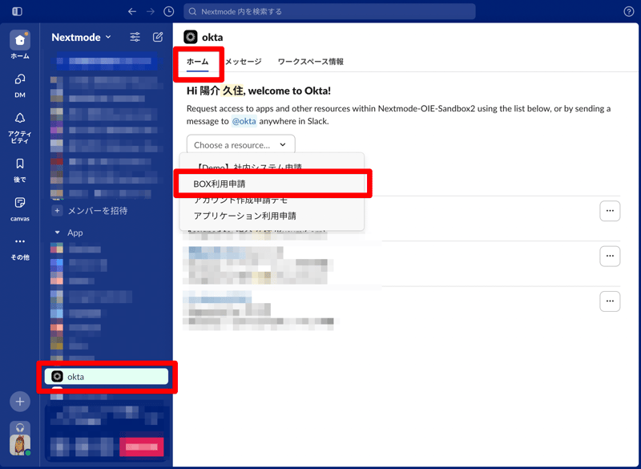Screen dimensions: 641x469
Task: Click メンバーを招待 in sidebar
Action: click(97, 211)
